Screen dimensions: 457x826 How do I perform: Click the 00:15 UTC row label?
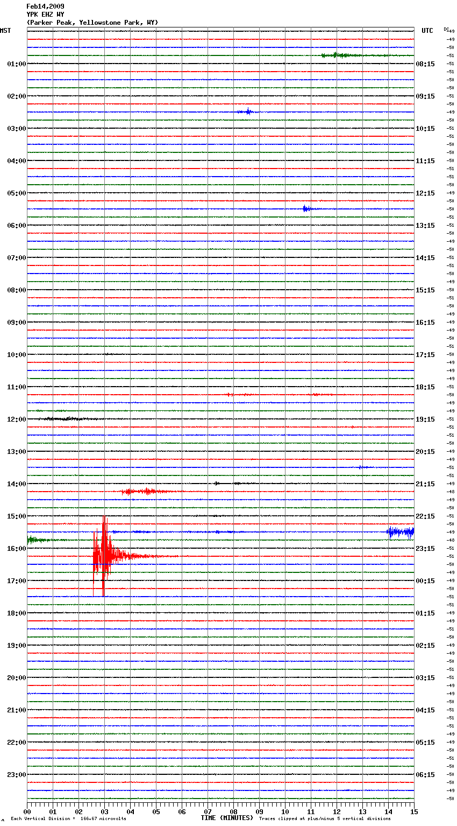(x=425, y=581)
